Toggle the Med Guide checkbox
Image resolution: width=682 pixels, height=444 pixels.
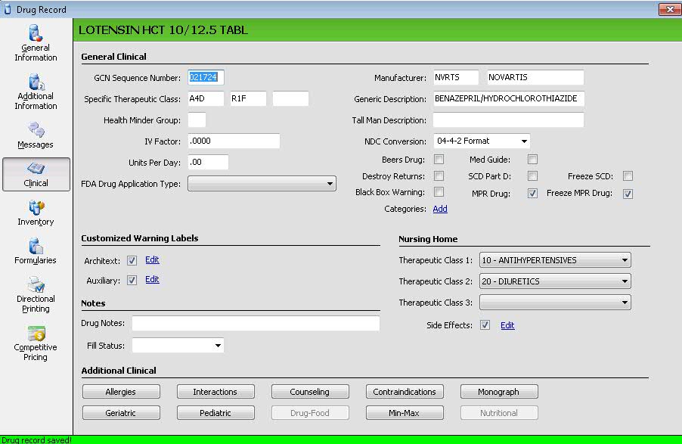tap(532, 160)
